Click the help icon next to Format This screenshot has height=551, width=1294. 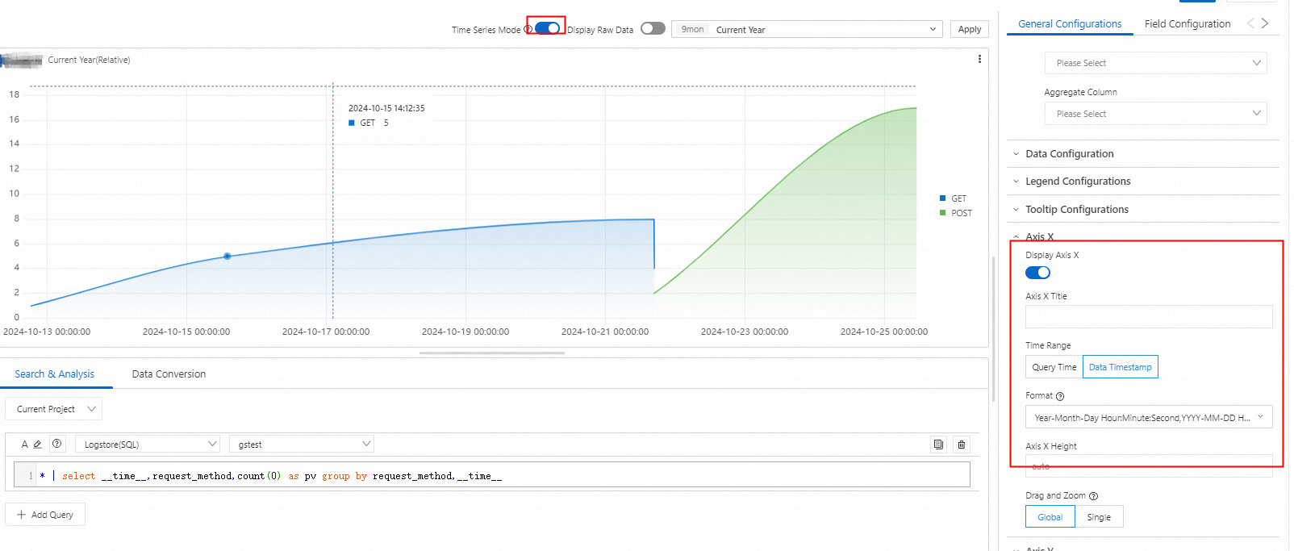[1060, 396]
